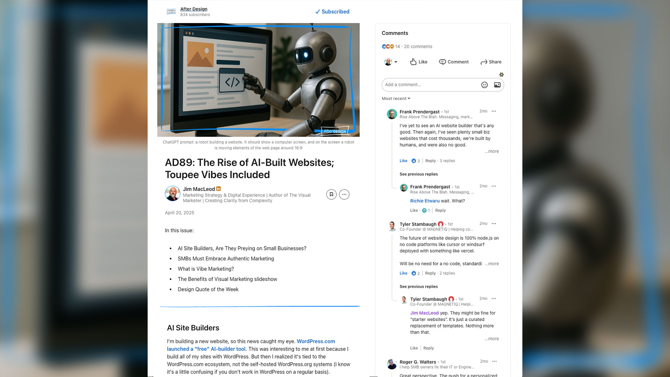Toggle Like on Tyler Stambaugh's first comment
The width and height of the screenshot is (670, 377).
(403, 273)
